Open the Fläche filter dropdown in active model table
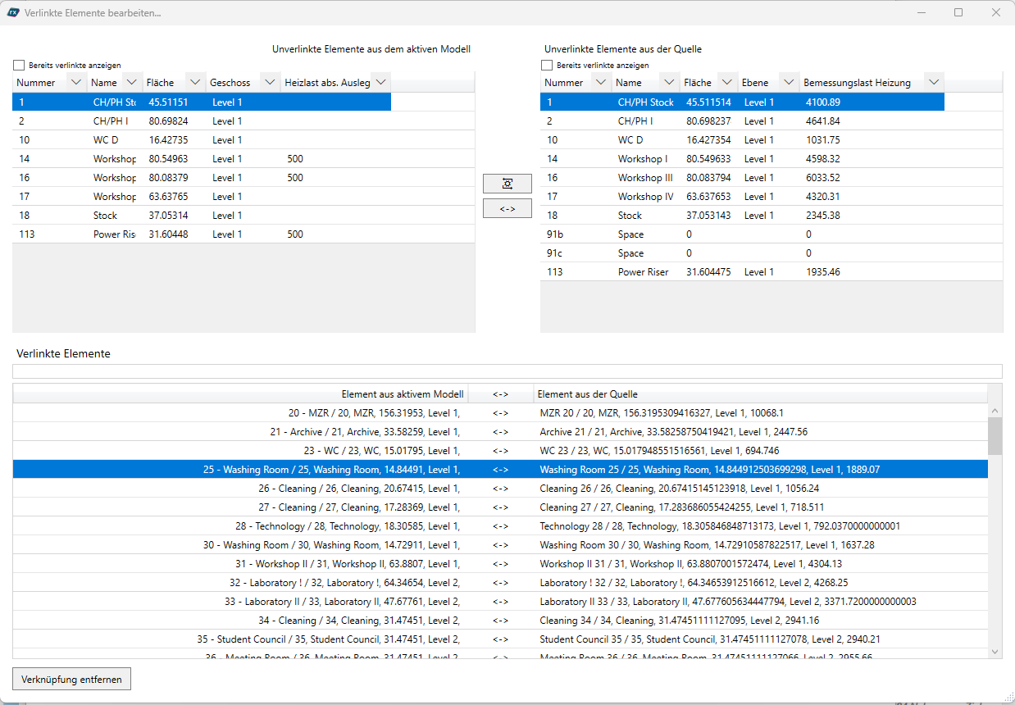Screen dimensions: 1015x705 [x=194, y=83]
